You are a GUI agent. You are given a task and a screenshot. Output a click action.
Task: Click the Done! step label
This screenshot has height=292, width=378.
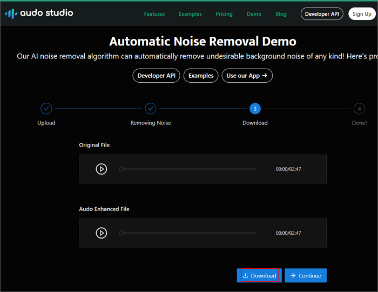(x=359, y=123)
